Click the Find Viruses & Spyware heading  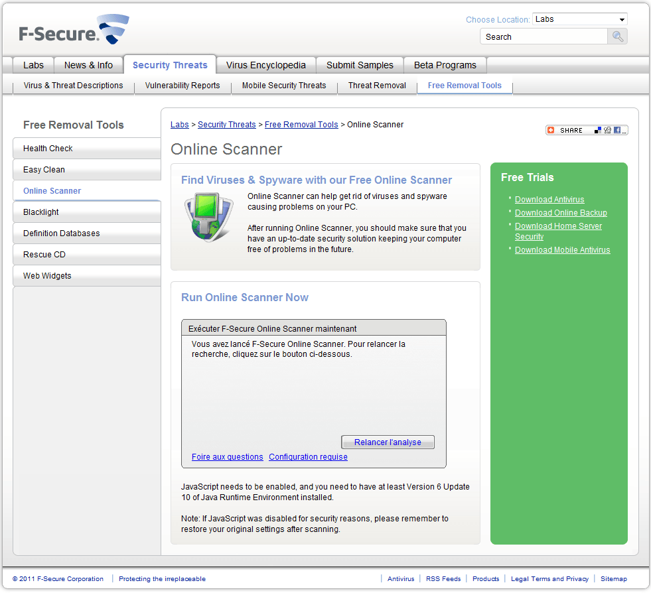pos(317,180)
